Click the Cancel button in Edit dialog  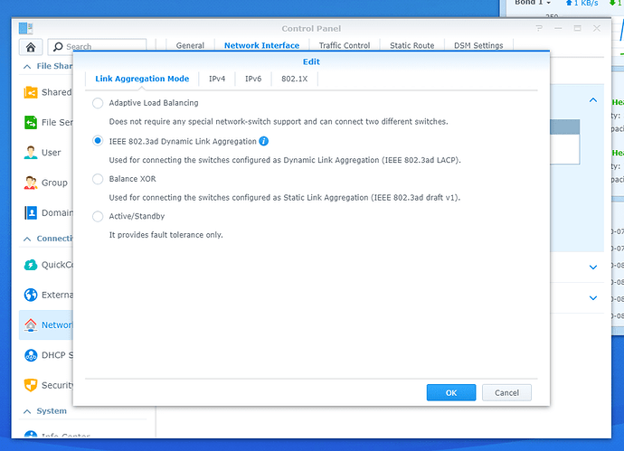[x=506, y=392]
